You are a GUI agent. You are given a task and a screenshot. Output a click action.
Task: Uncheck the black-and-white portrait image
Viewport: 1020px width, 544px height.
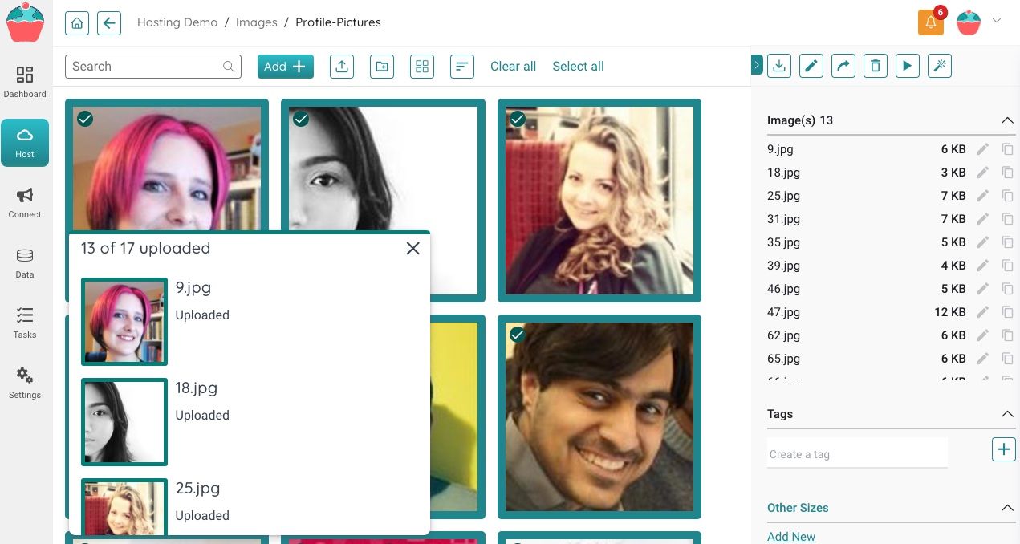pyautogui.click(x=301, y=119)
